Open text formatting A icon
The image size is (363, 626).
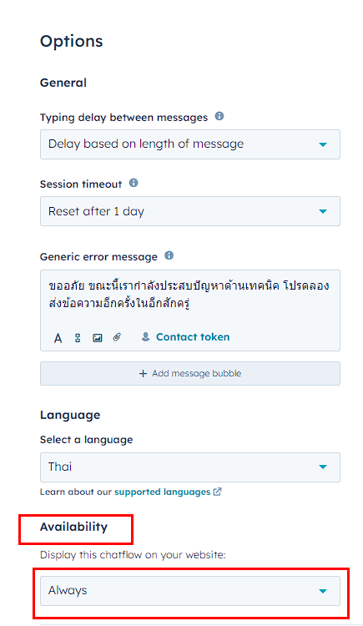(x=58, y=338)
